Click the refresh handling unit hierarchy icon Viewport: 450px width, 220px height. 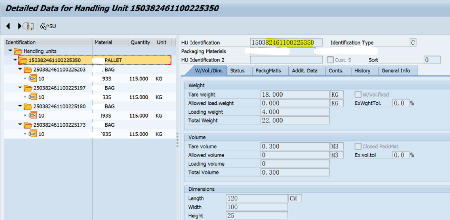(x=27, y=26)
